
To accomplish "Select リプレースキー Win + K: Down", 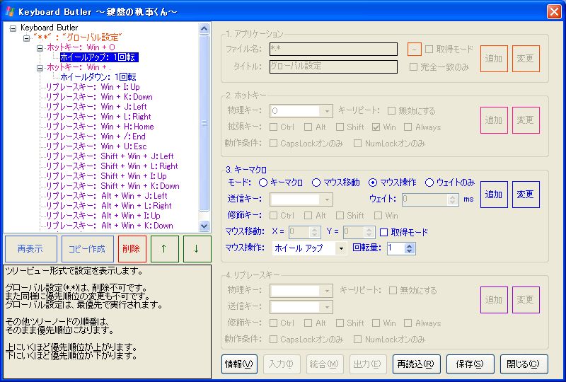I will tap(99, 97).
